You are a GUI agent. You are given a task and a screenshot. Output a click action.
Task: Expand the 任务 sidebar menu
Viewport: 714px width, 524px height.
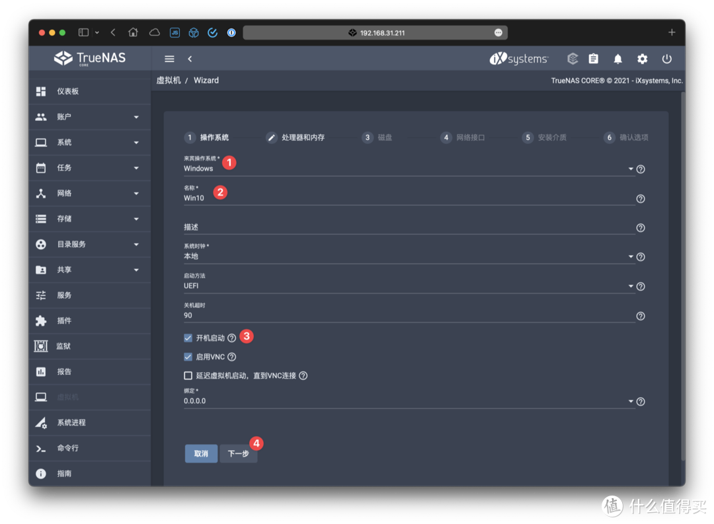click(x=90, y=168)
